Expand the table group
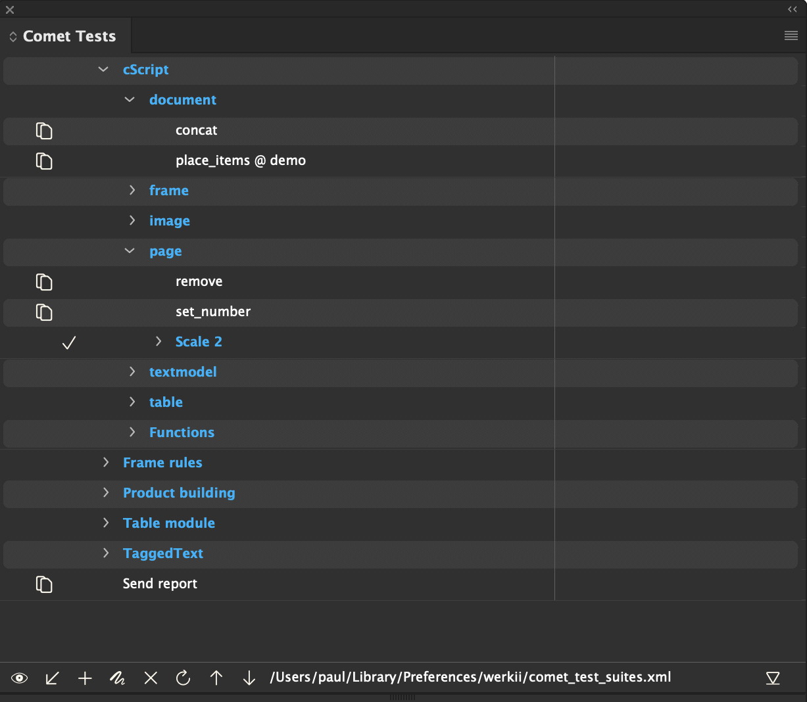Viewport: 807px width, 702px height. [132, 402]
